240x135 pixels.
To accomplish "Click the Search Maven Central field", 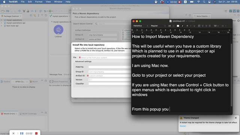I will coord(112,24).
